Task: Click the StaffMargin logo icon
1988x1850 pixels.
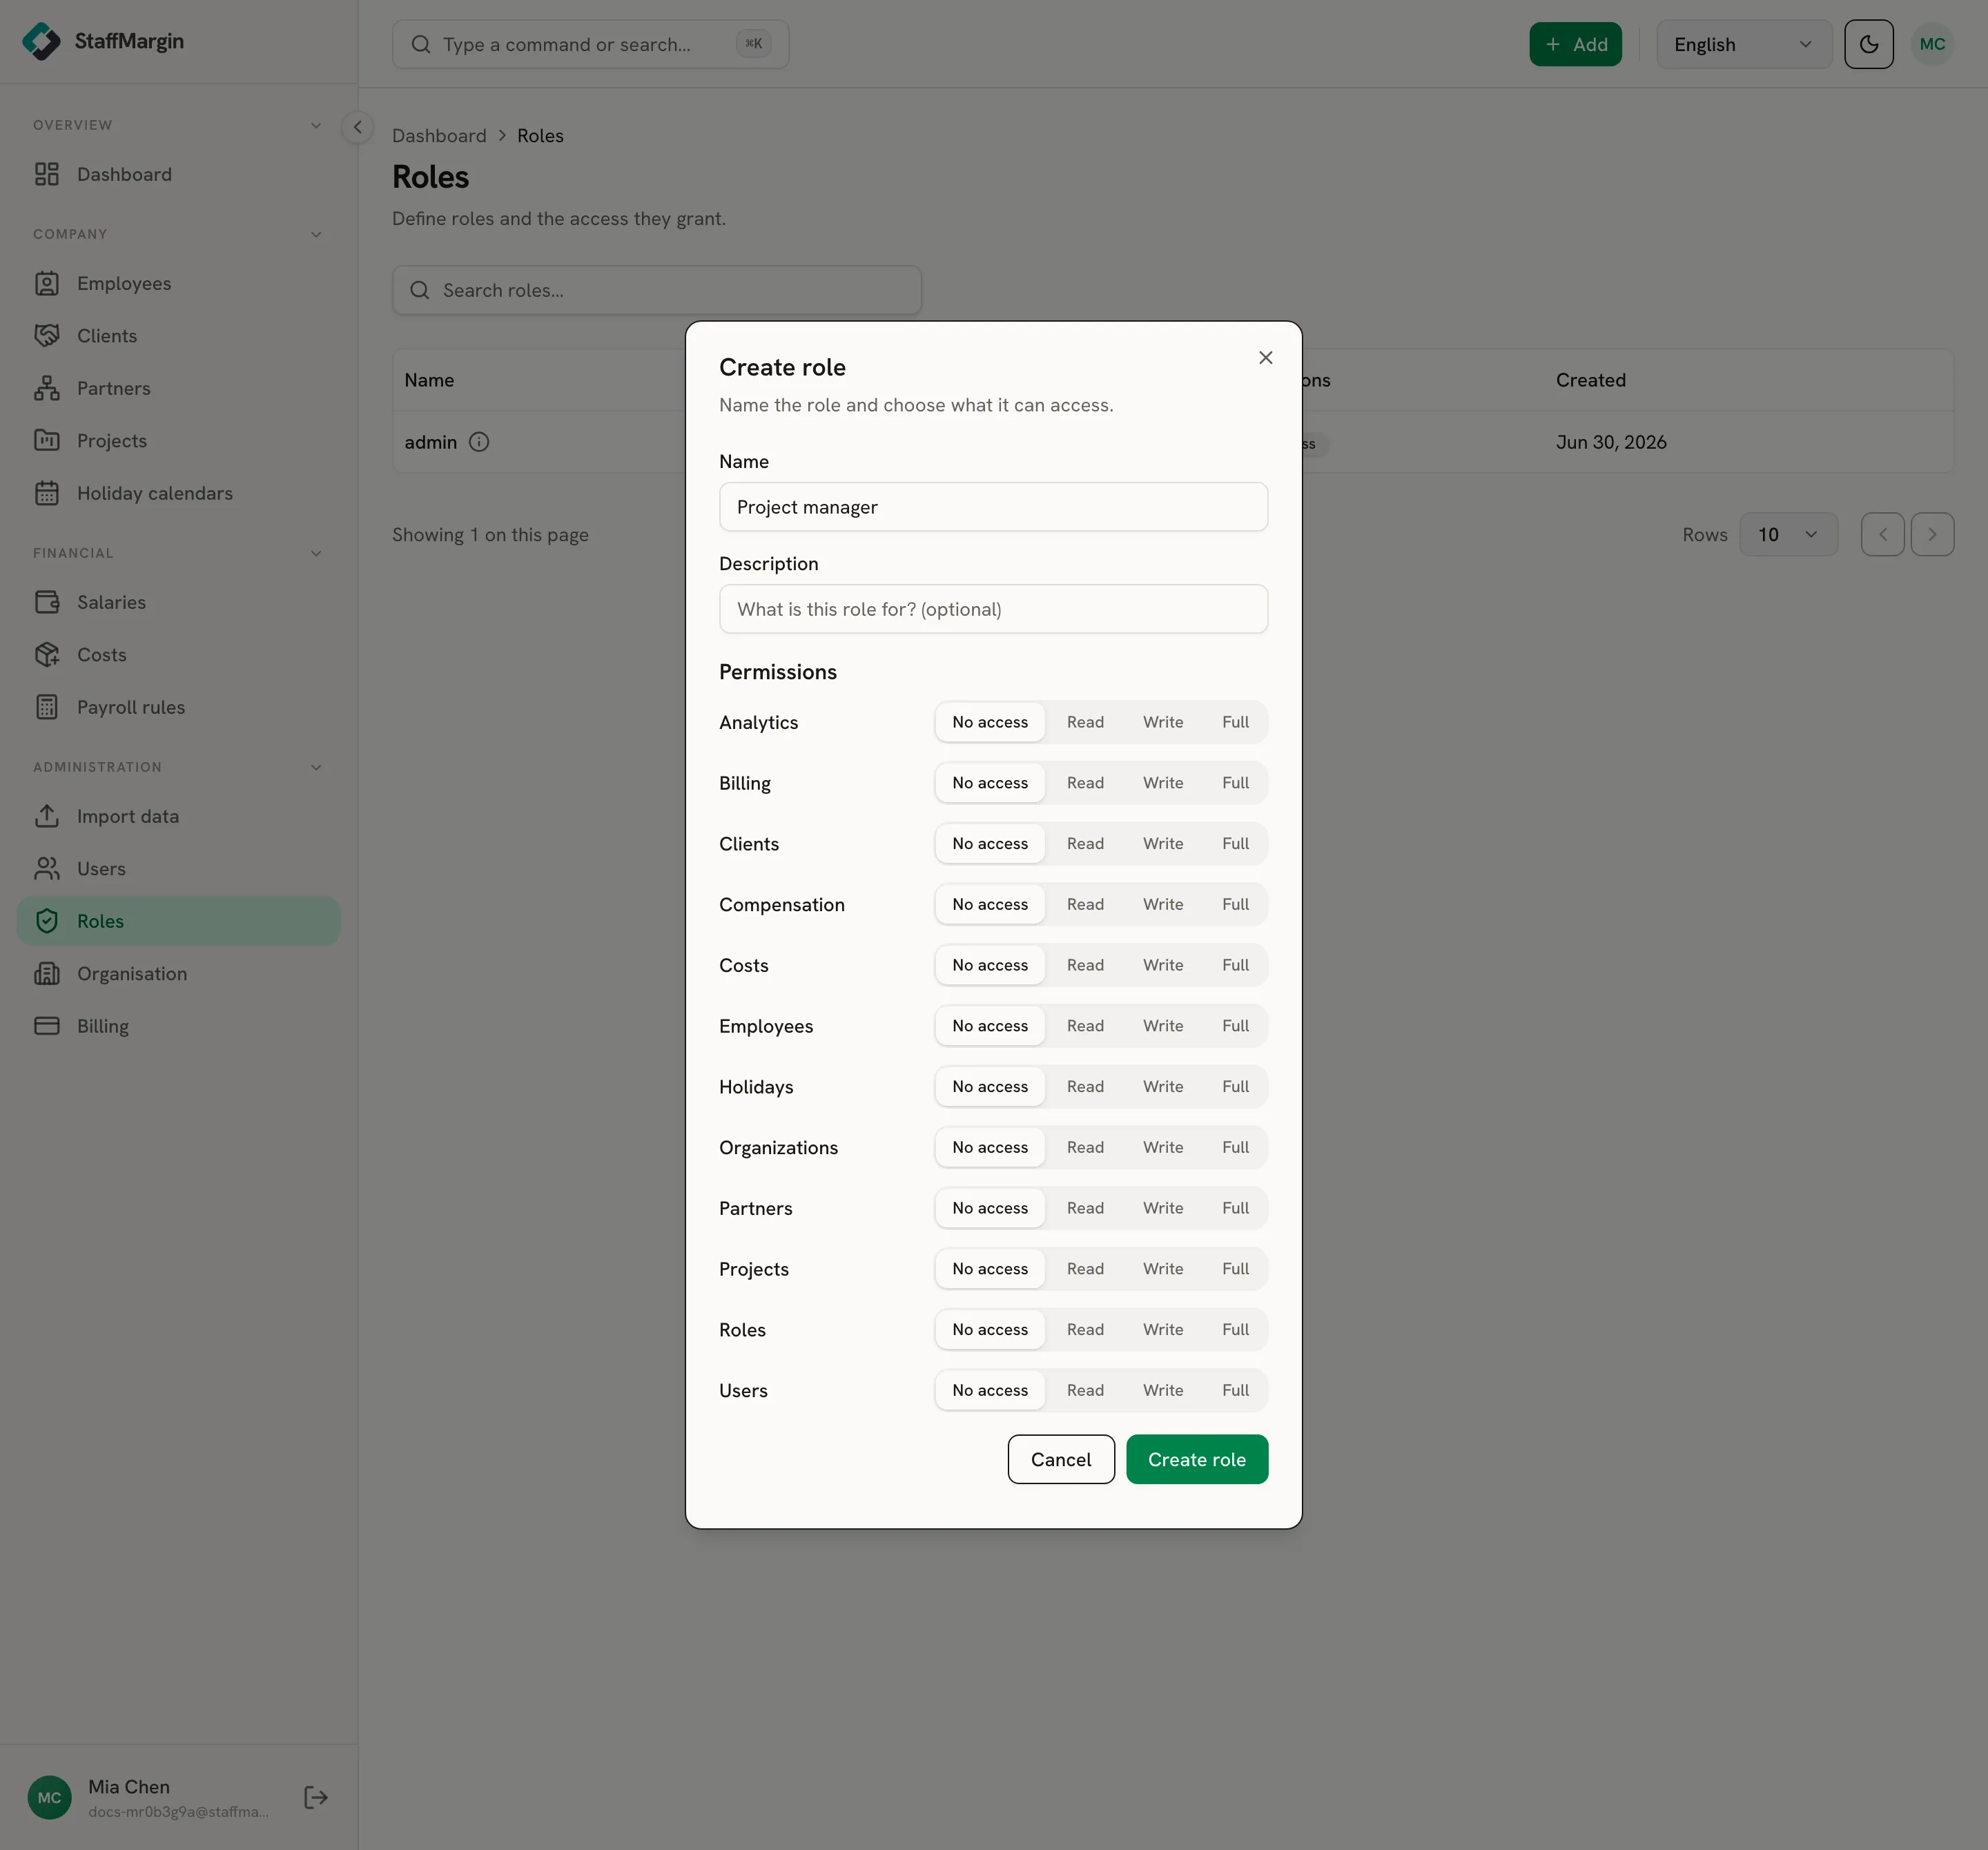Action: point(41,41)
